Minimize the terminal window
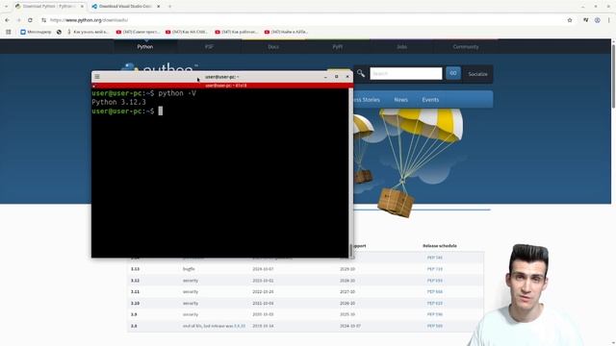Image resolution: width=616 pixels, height=346 pixels. click(x=325, y=77)
